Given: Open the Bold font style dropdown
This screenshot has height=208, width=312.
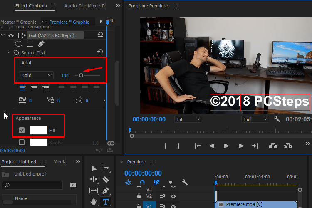Looking at the screenshot, I should point(36,75).
